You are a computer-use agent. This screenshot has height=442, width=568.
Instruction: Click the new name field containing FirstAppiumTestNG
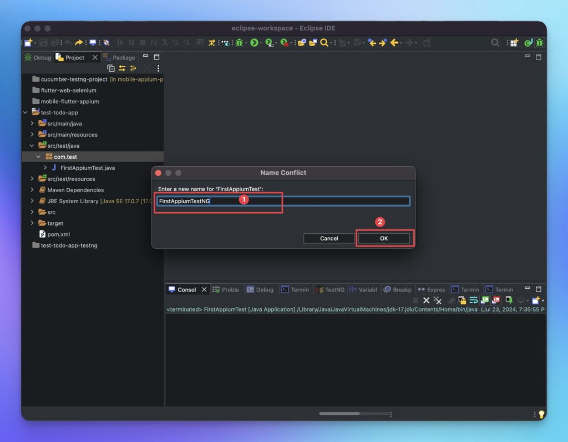[283, 201]
